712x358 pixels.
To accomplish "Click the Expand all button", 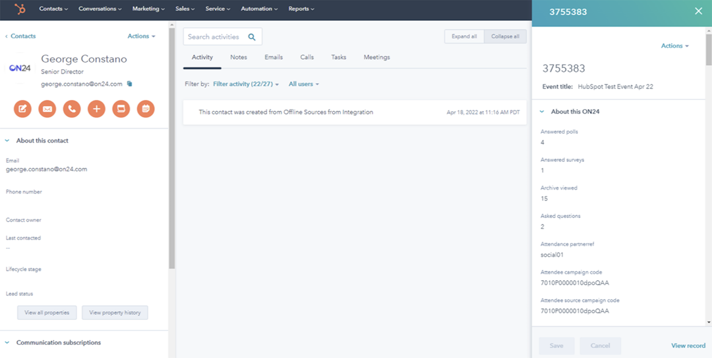I will coord(464,37).
